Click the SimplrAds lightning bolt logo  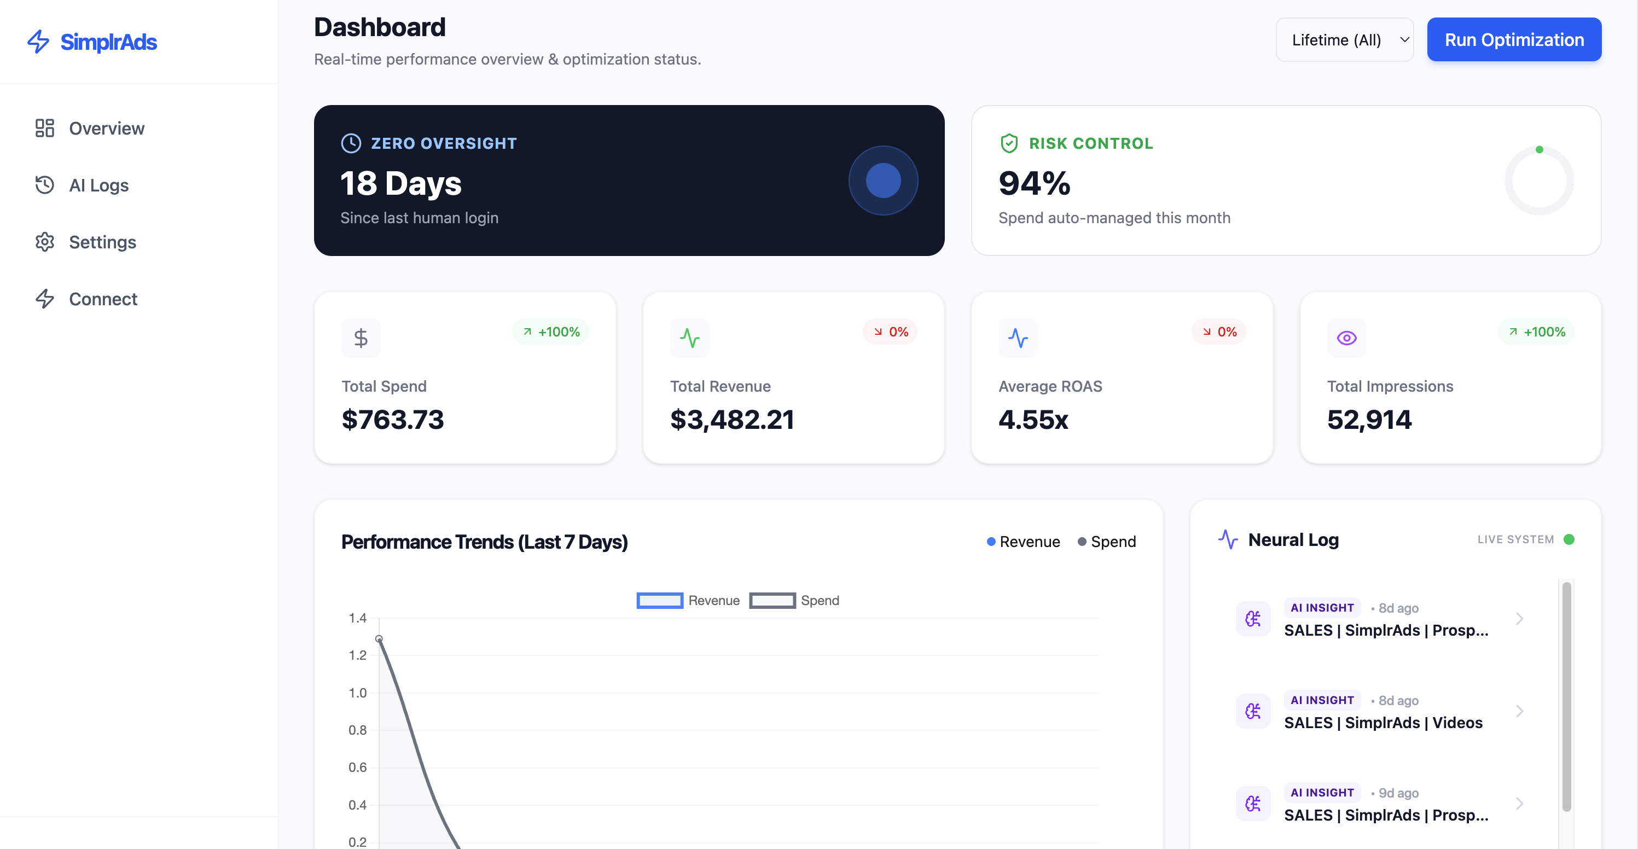(x=38, y=42)
